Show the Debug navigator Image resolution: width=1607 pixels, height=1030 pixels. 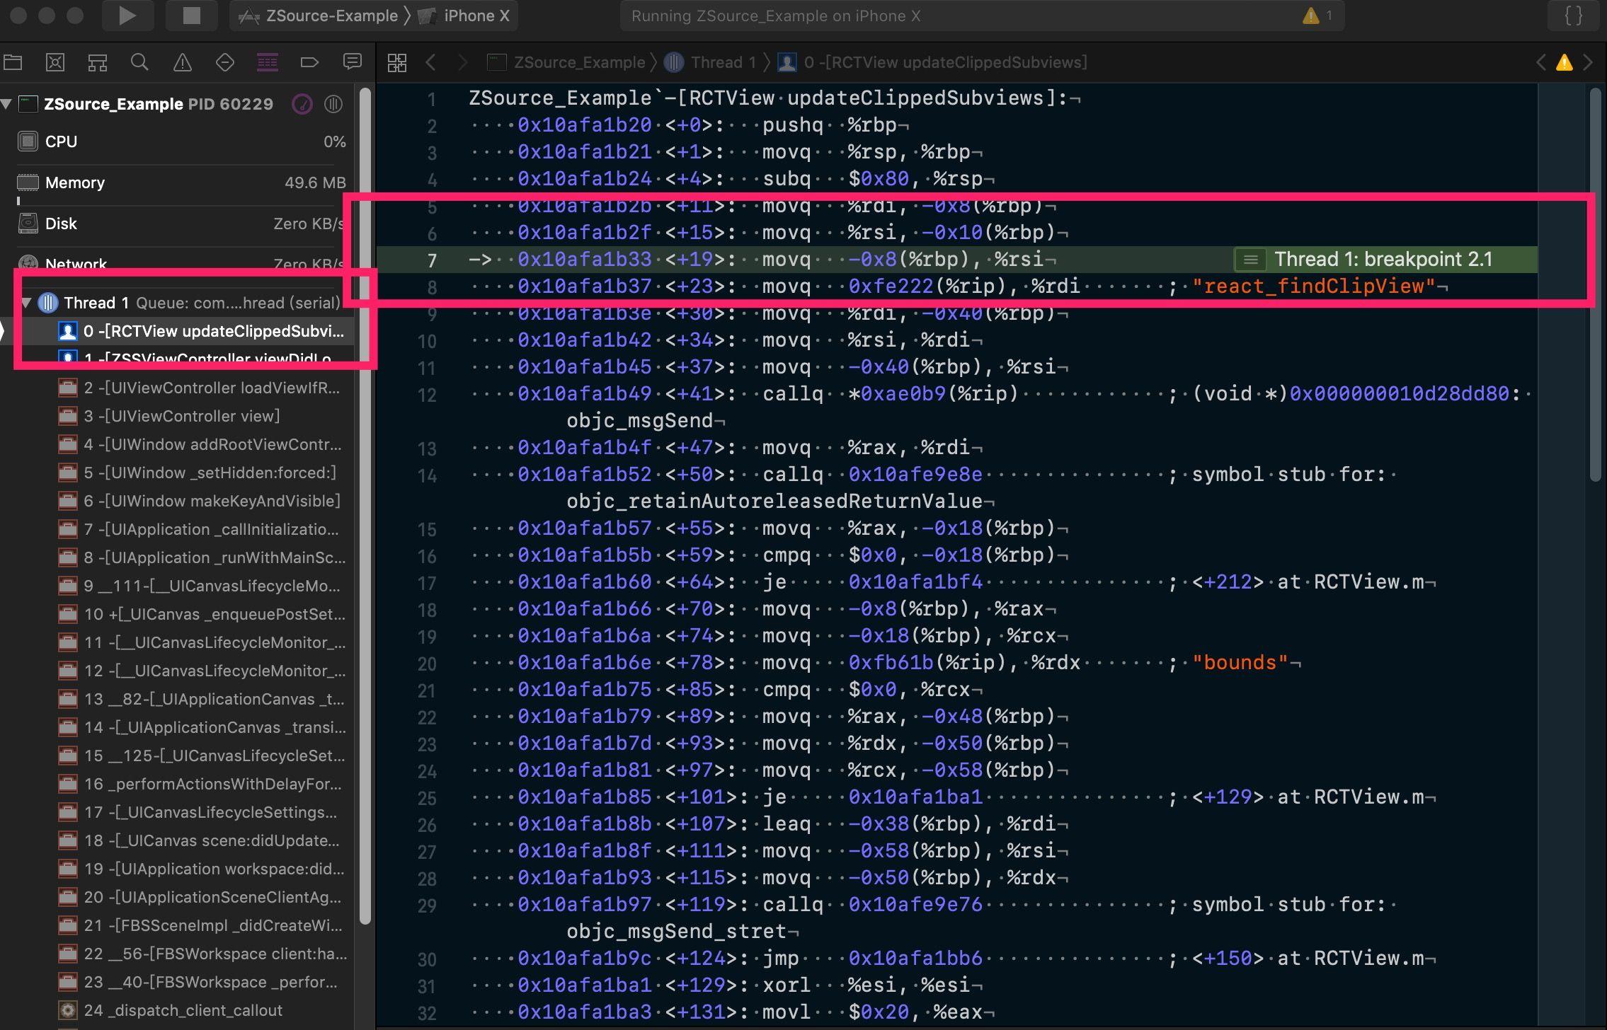[268, 62]
